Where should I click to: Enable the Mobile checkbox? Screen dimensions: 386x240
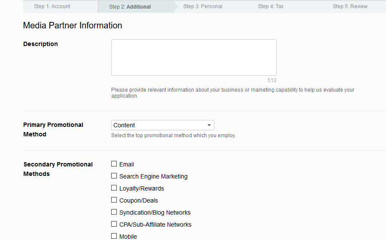(114, 236)
